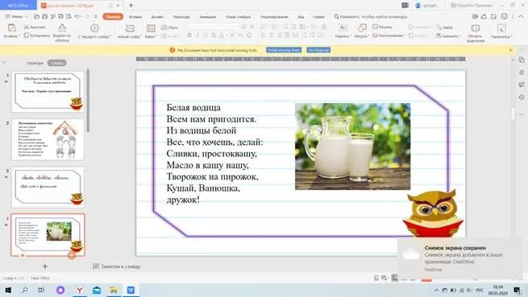Select slide 1 thumbnail
The image size is (528, 297).
48,92
